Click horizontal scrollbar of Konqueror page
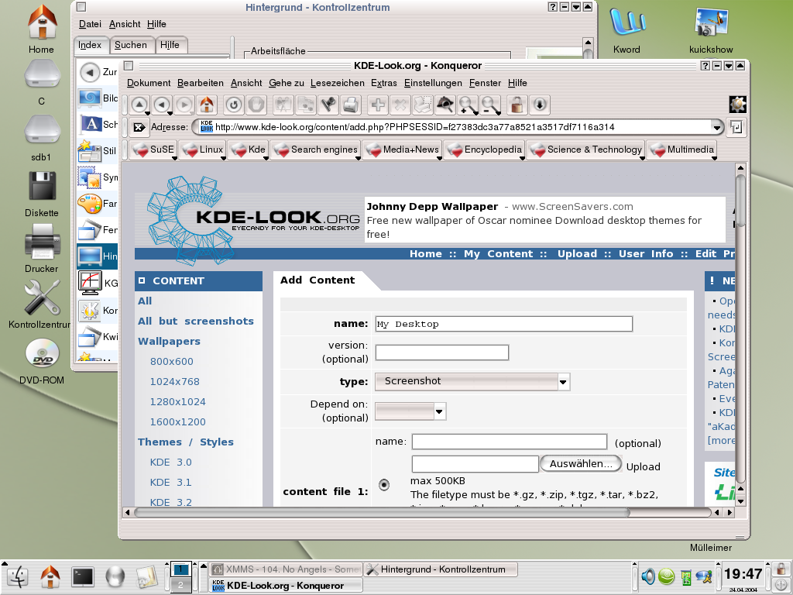 381,513
